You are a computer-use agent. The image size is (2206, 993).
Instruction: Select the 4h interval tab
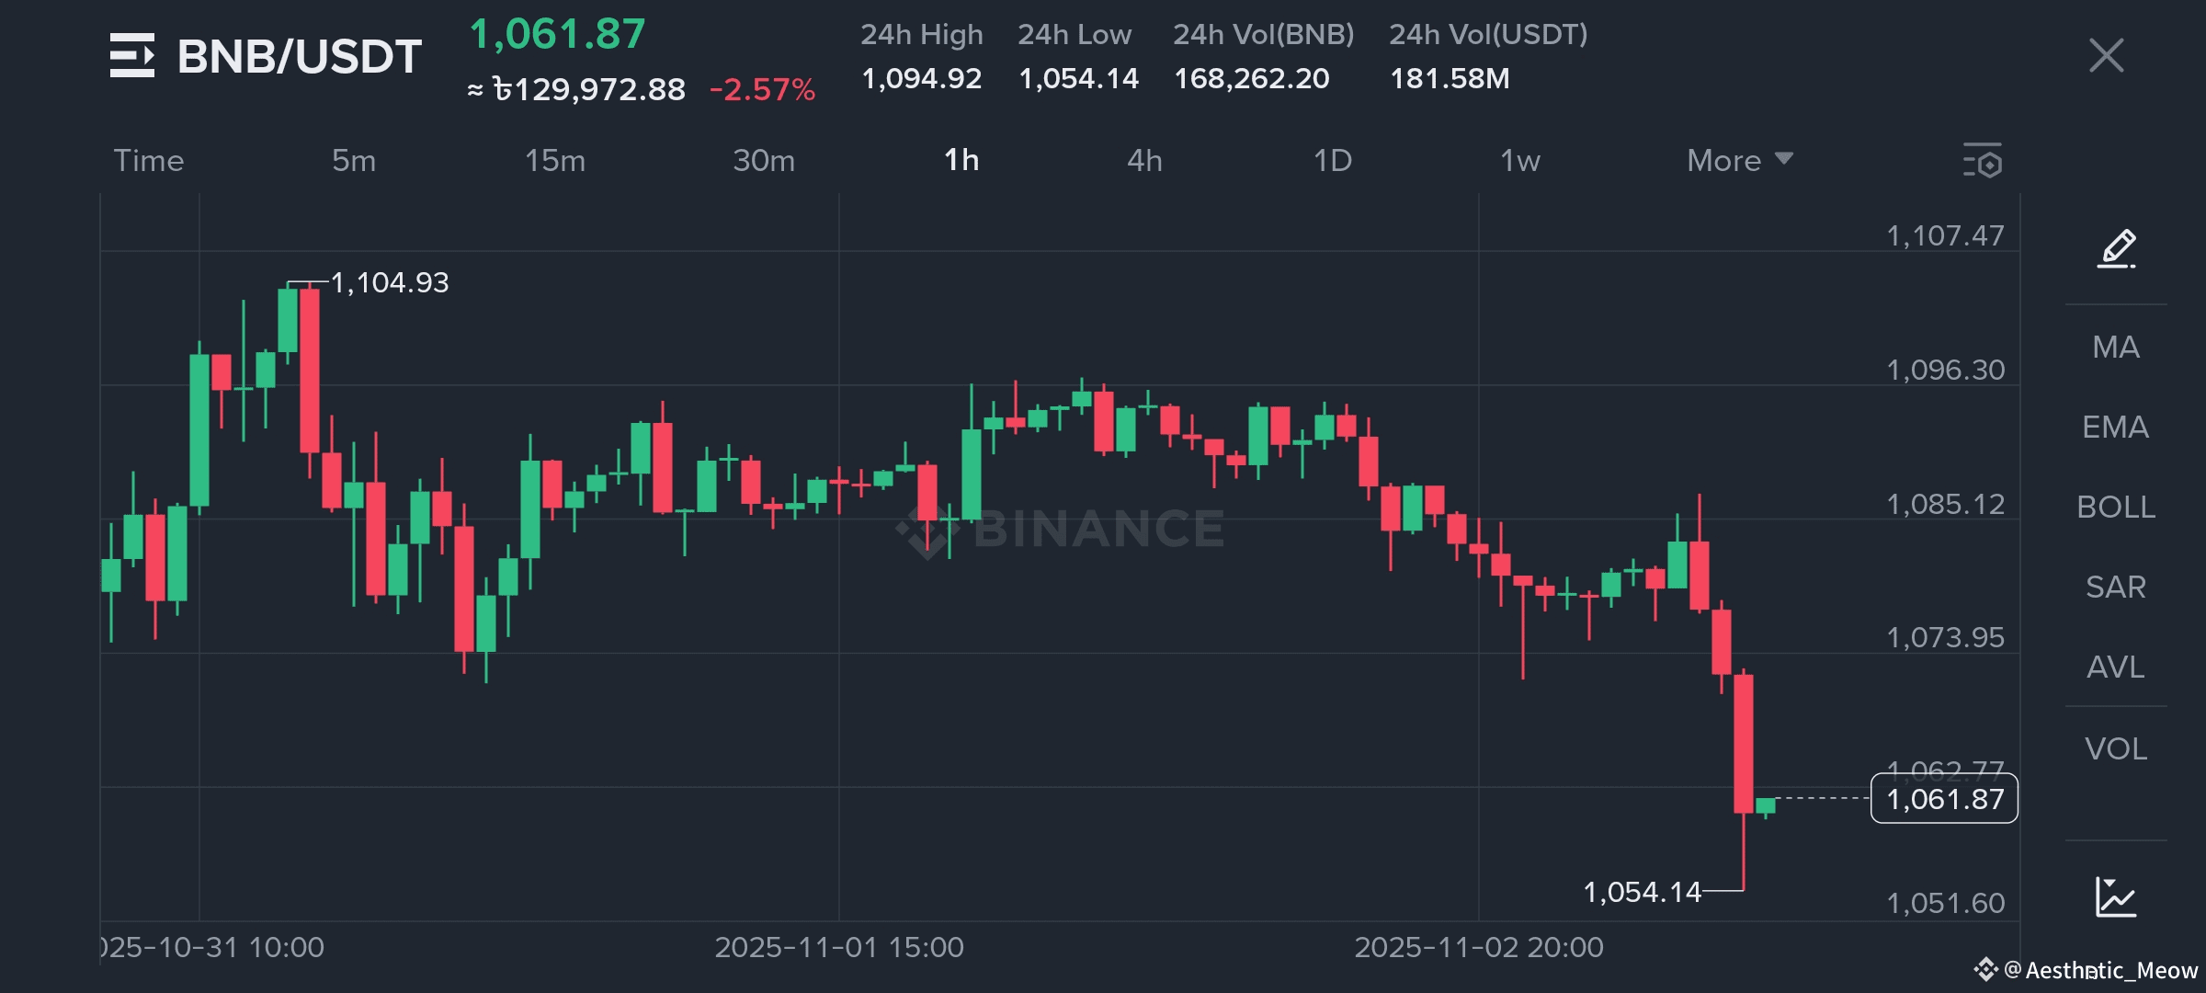pyautogui.click(x=1144, y=161)
